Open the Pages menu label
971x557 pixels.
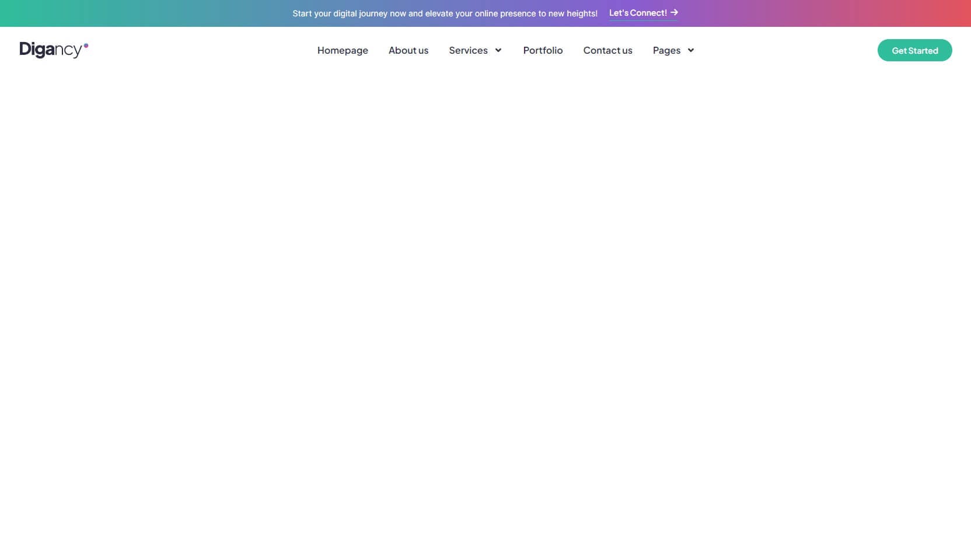pos(666,50)
